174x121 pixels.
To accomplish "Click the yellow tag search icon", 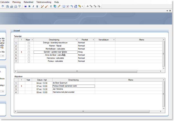I will click(x=79, y=6).
